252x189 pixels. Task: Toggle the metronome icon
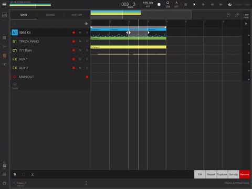point(176,4)
